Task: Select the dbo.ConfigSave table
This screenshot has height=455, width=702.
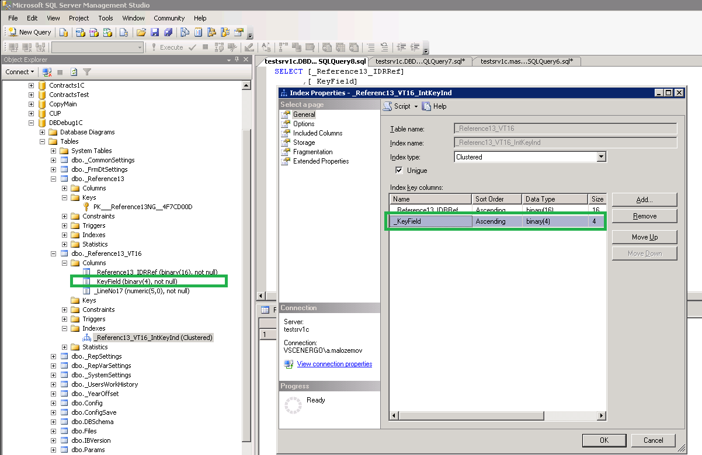Action: coord(93,412)
